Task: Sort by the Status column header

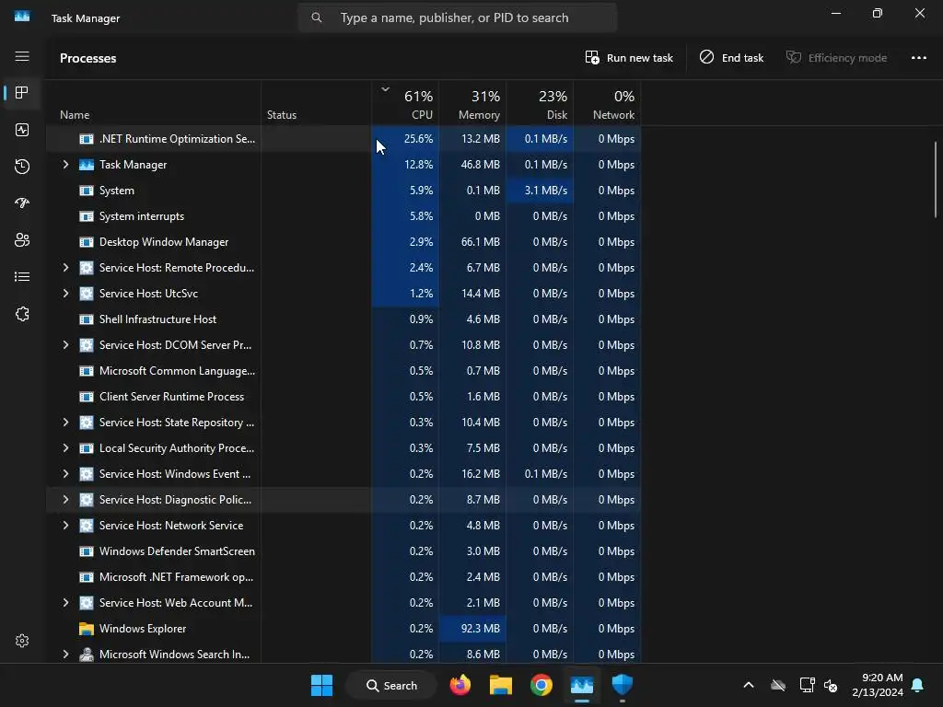Action: (x=317, y=103)
